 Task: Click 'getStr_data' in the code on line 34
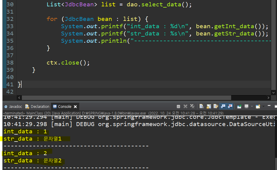234,34
